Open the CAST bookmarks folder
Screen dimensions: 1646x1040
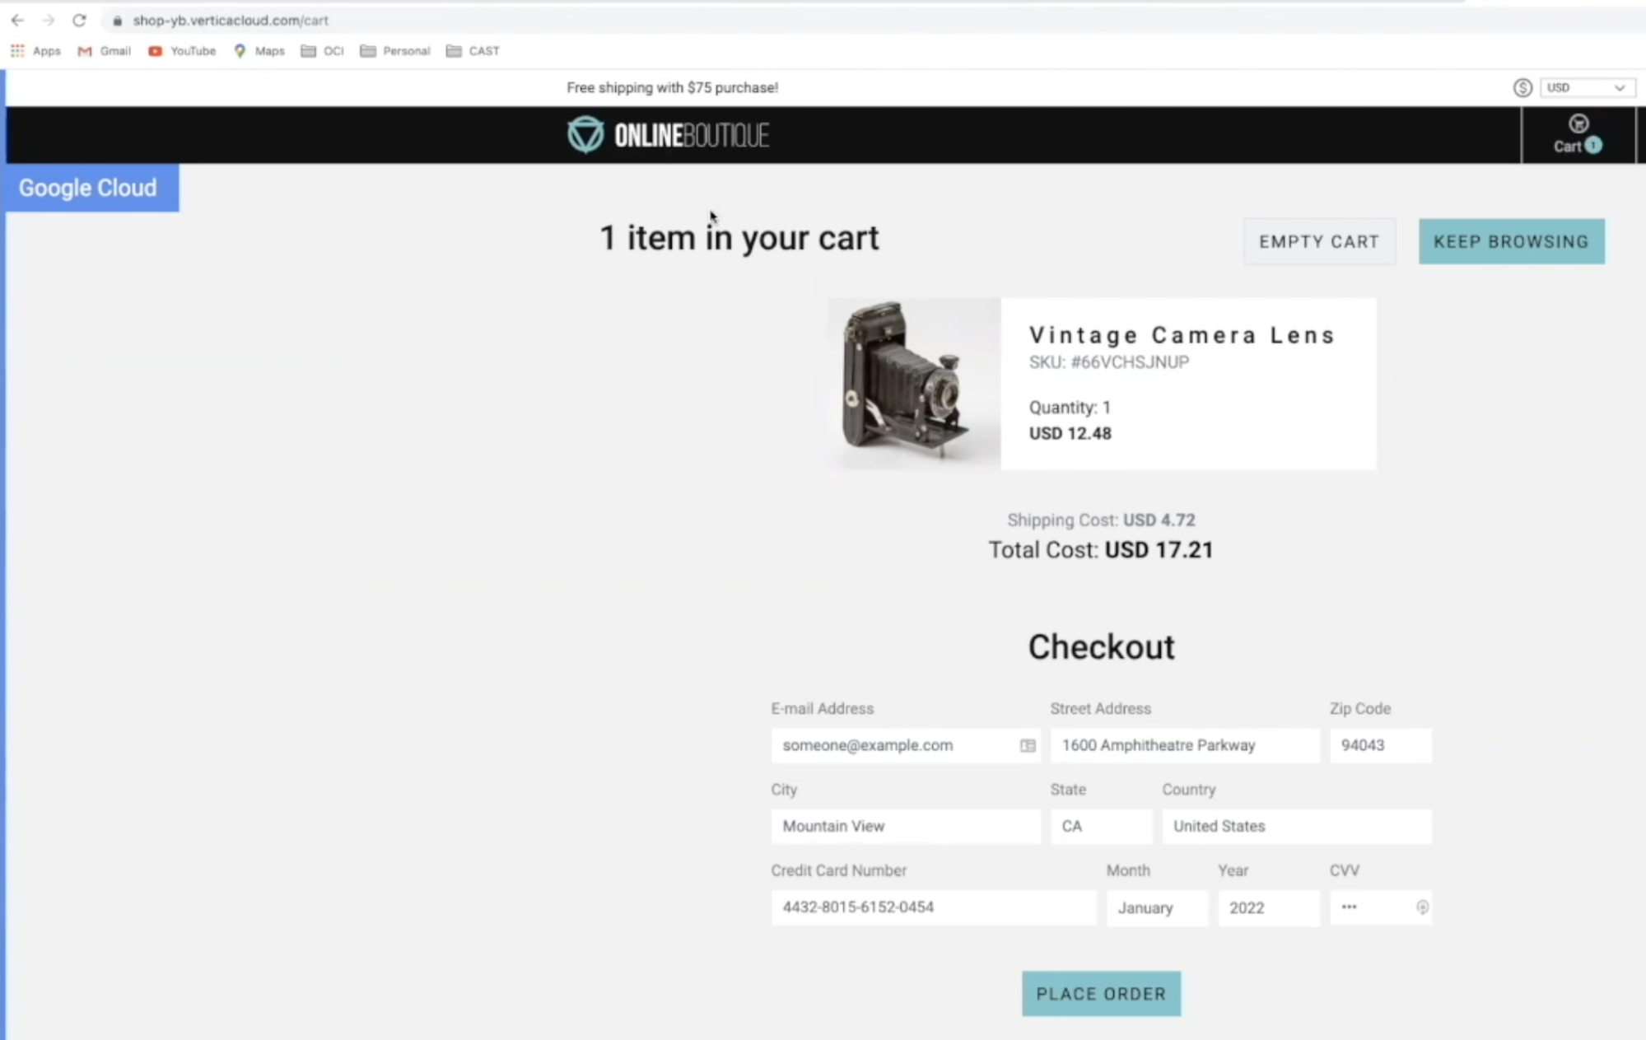(472, 50)
